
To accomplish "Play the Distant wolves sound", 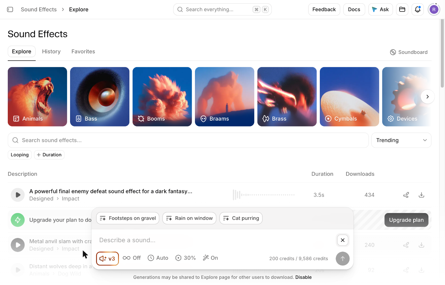I will (x=18, y=270).
